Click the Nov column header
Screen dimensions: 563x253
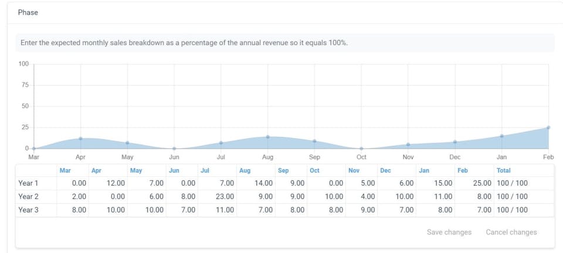point(354,170)
